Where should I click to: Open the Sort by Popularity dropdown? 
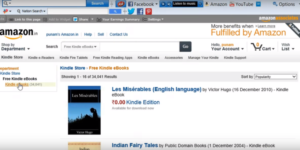click(275, 77)
